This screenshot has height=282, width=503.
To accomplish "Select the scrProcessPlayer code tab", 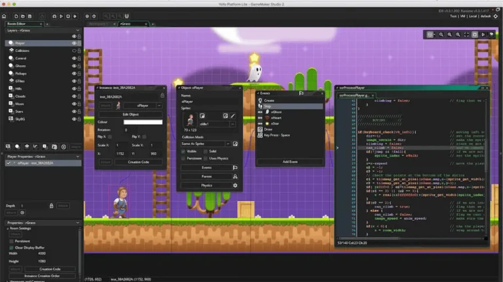I will point(356,95).
